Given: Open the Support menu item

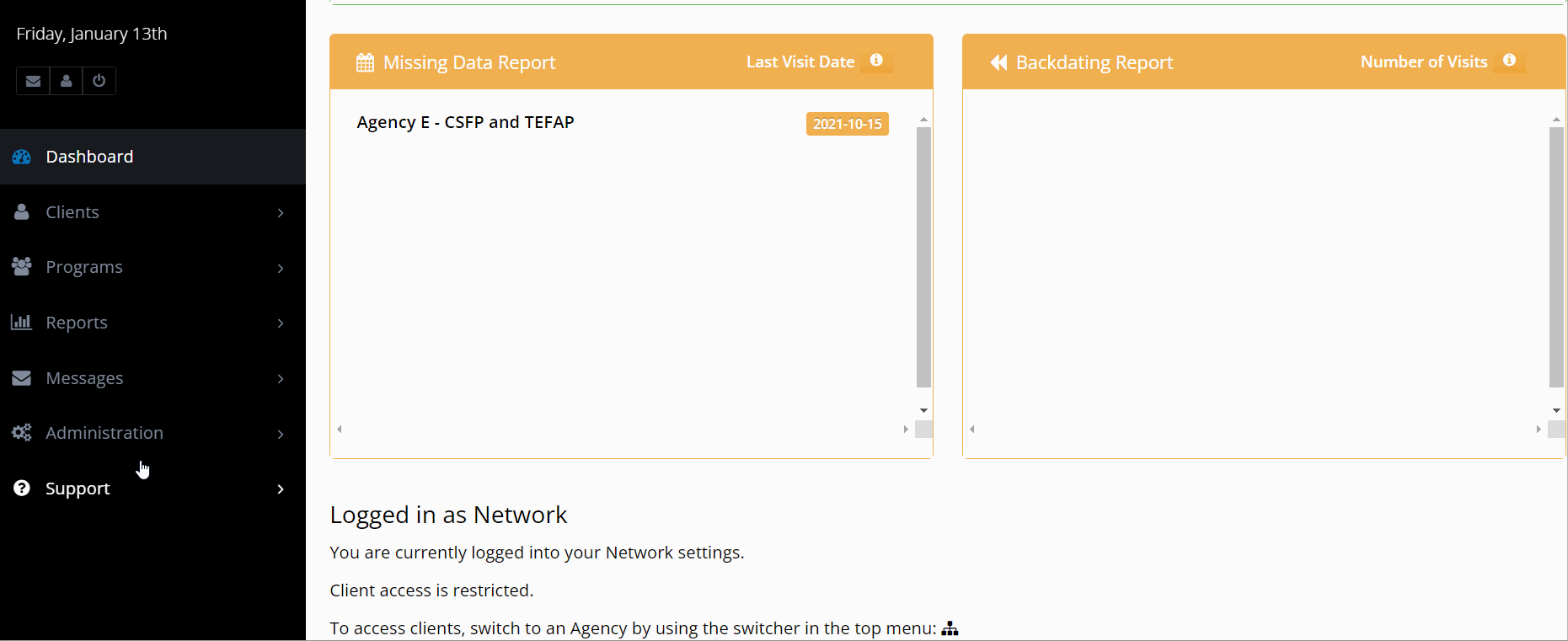Looking at the screenshot, I should [78, 489].
